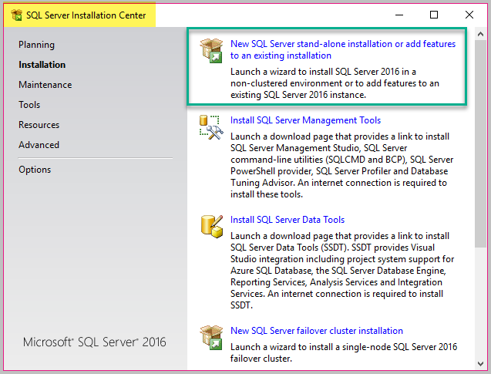The image size is (491, 374).
Task: Maximize the Installation Center window
Action: tap(434, 15)
